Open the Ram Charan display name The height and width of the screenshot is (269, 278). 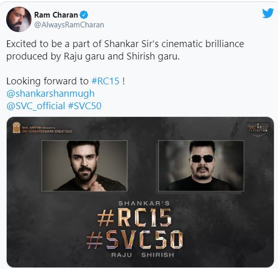56,15
